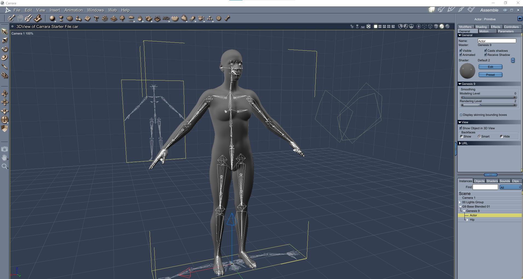523x279 pixels.
Task: Open the File menu
Action: [x=17, y=10]
